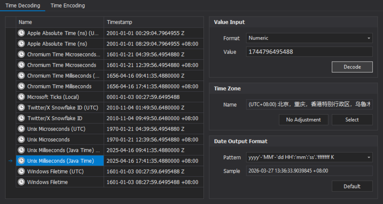Sort by the Name column header
This screenshot has height=204, width=383.
tap(60, 22)
